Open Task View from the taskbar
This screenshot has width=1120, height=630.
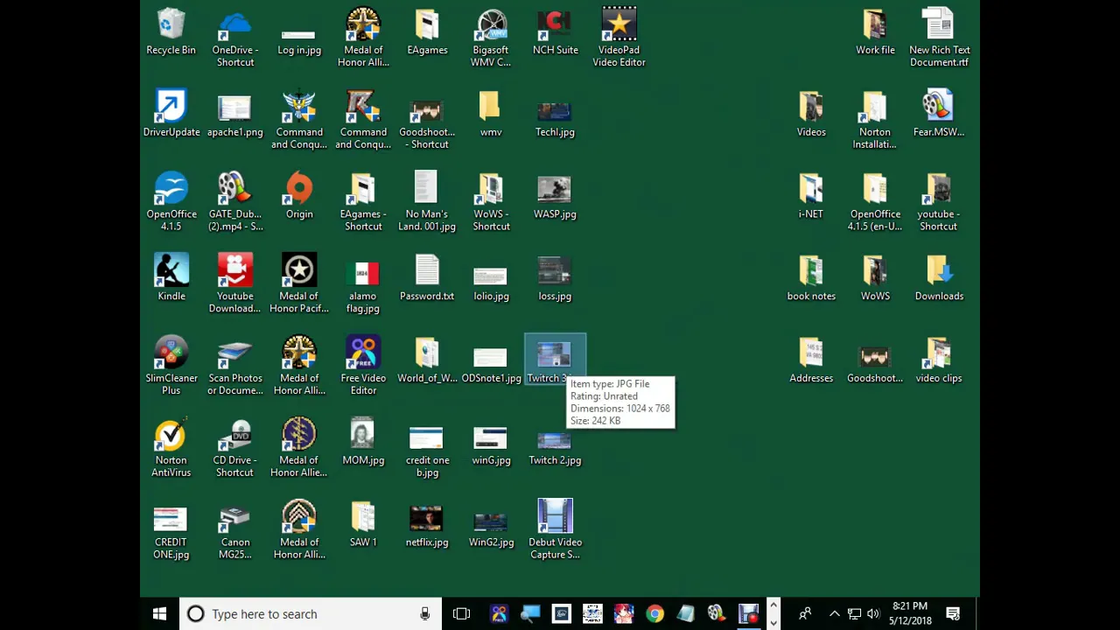[461, 614]
